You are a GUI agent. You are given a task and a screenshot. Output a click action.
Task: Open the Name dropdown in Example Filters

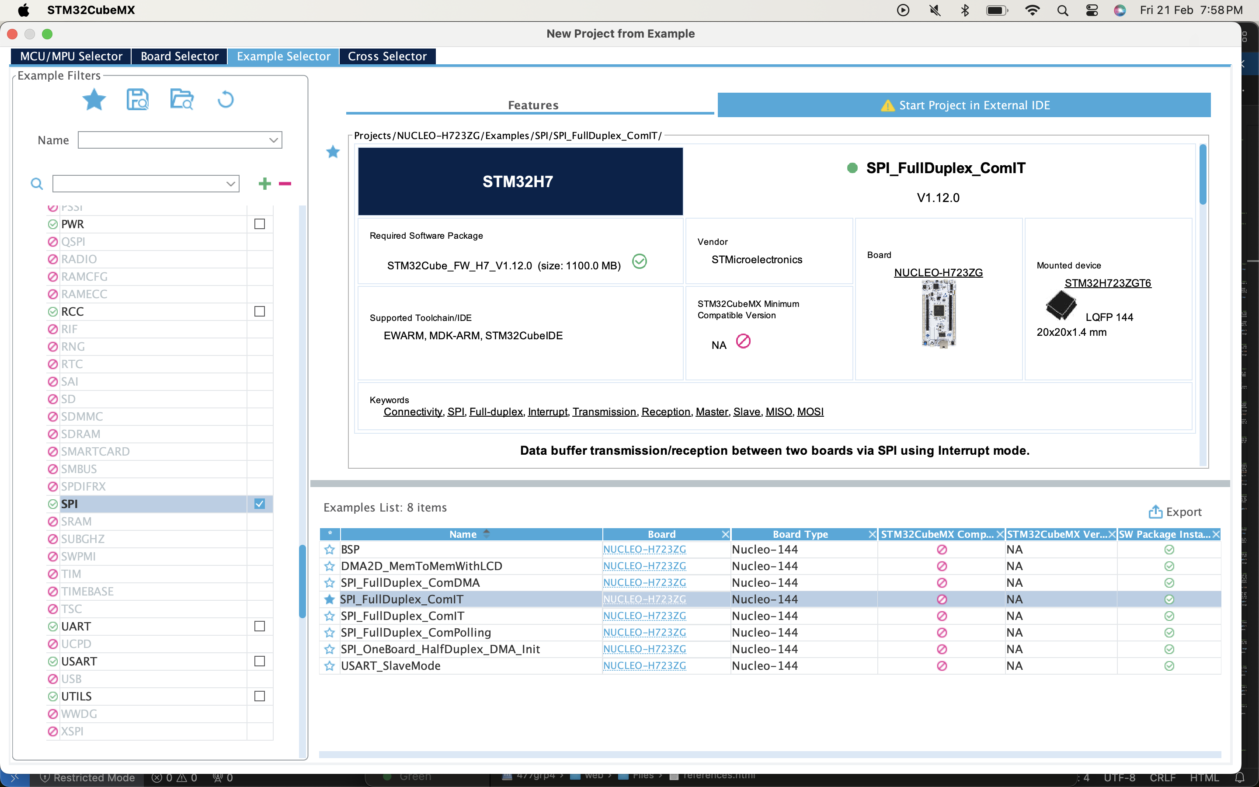[x=273, y=140]
